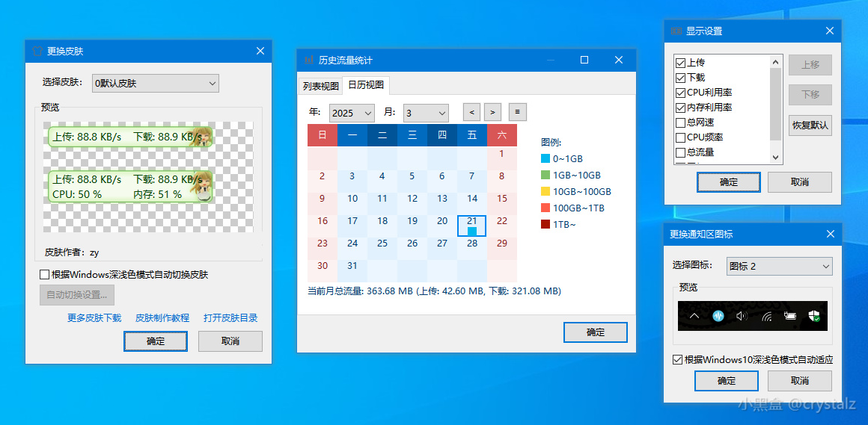
Task: Select day 14 in the calendar
Action: pyautogui.click(x=472, y=203)
